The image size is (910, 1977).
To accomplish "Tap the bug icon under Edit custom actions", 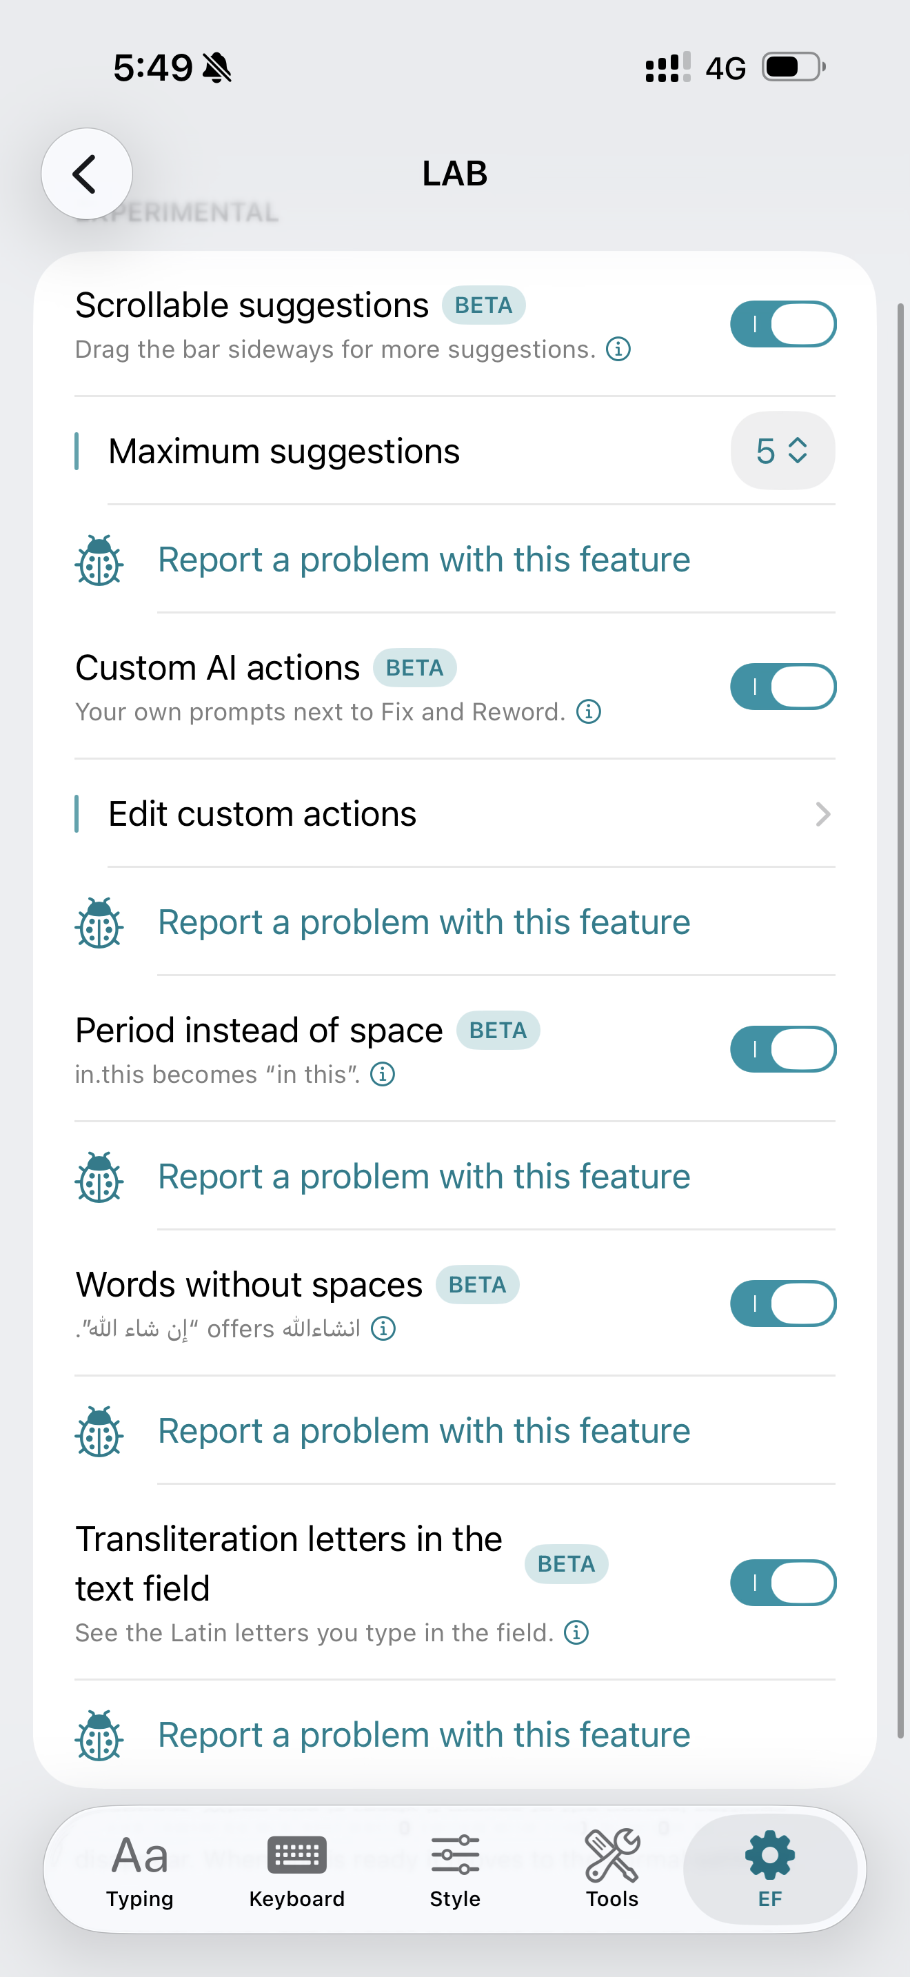I will (100, 922).
